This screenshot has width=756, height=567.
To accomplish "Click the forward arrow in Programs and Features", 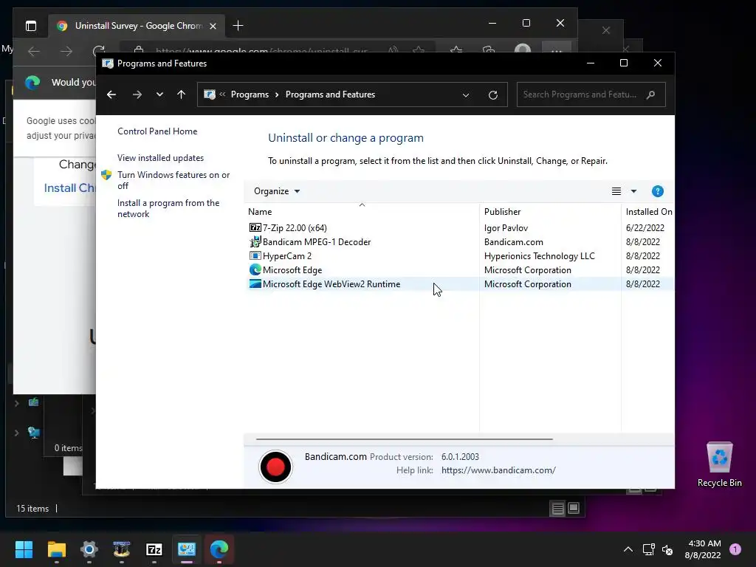I will pos(137,94).
